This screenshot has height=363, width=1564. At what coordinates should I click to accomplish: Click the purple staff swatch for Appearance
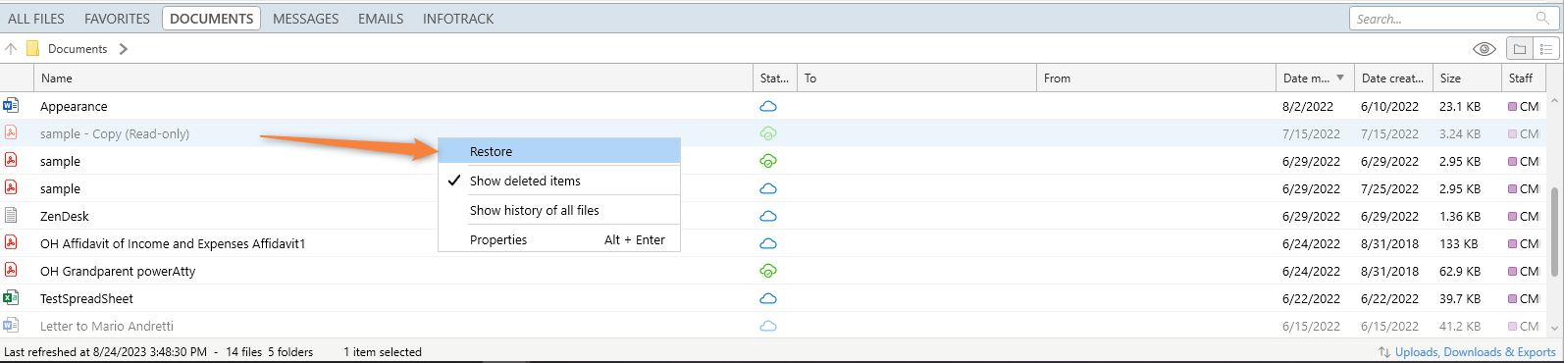tap(1513, 106)
